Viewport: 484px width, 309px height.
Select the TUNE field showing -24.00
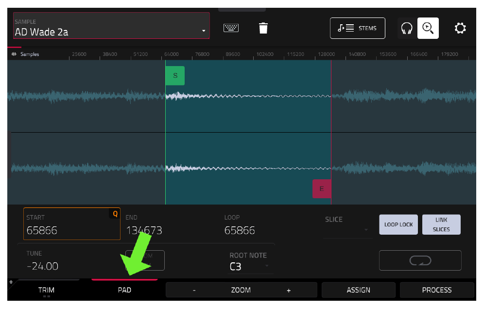(x=42, y=266)
